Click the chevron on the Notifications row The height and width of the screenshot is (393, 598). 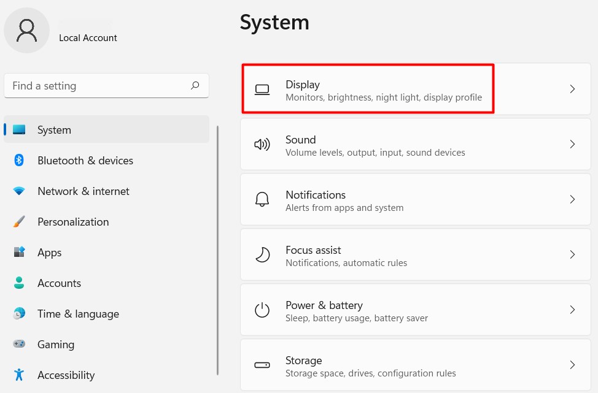(572, 200)
